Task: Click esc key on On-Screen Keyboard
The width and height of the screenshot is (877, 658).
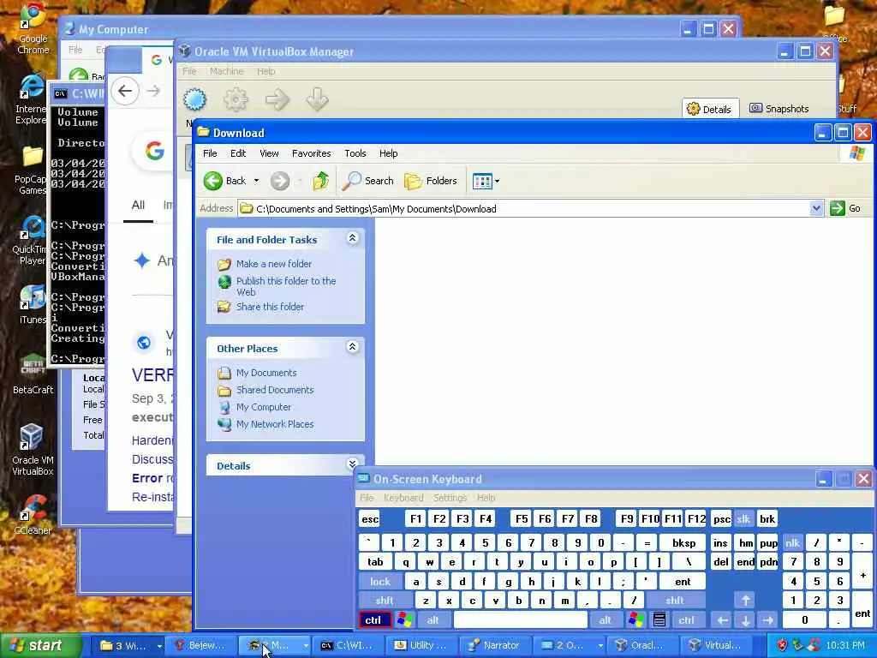Action: (x=369, y=519)
